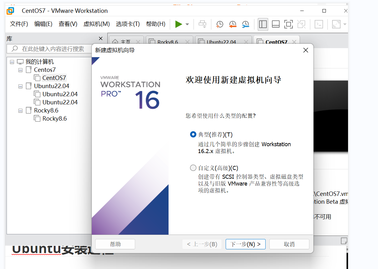Viewport: 378px width, 269px height.
Task: Collapse the Centos7 folder node
Action: click(20, 70)
